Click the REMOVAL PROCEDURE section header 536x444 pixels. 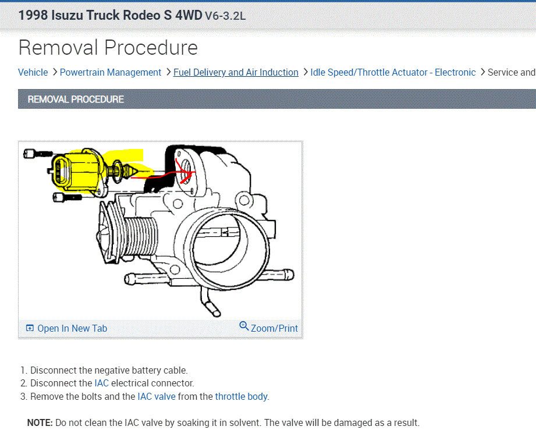[x=277, y=99]
